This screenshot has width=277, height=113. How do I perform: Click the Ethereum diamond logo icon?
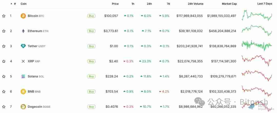coord(23,31)
